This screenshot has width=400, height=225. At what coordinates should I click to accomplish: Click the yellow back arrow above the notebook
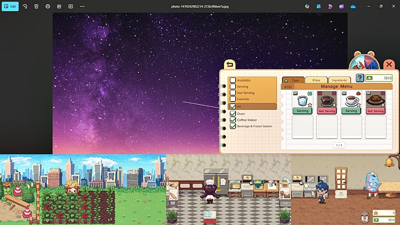click(x=230, y=64)
